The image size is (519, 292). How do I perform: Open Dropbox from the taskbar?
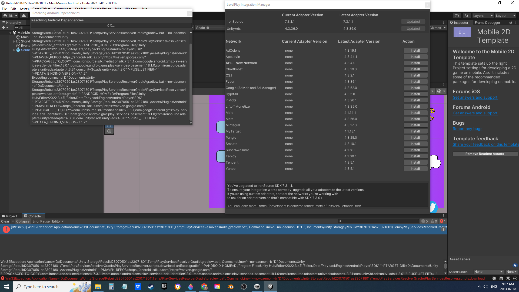(138, 287)
